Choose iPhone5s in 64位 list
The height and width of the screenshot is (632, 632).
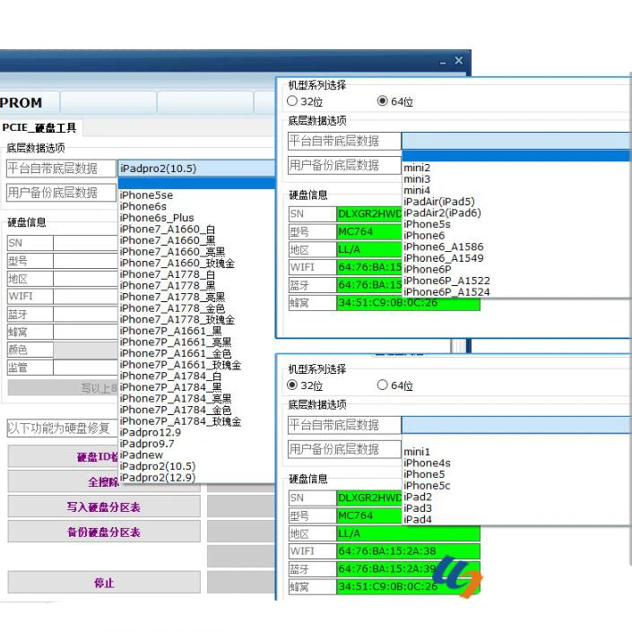(x=427, y=224)
